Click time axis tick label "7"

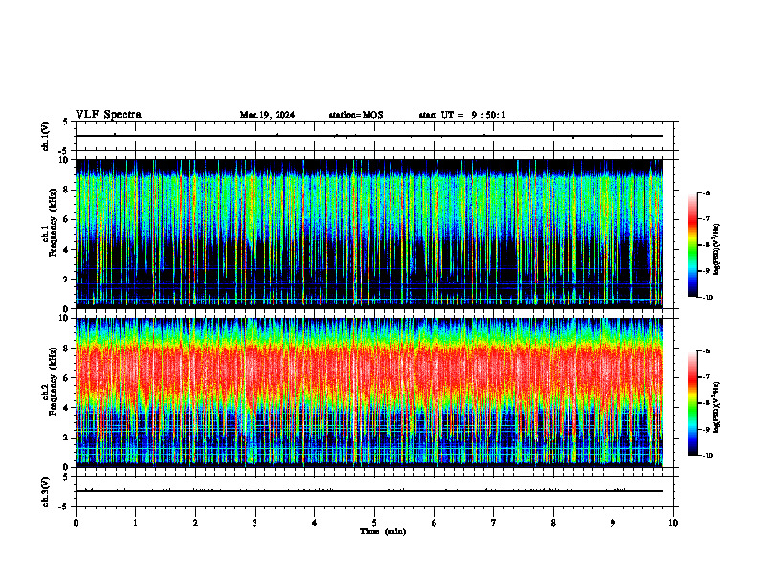[494, 523]
